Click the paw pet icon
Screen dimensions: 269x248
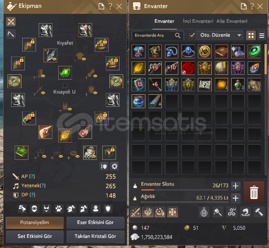pyautogui.click(x=59, y=209)
